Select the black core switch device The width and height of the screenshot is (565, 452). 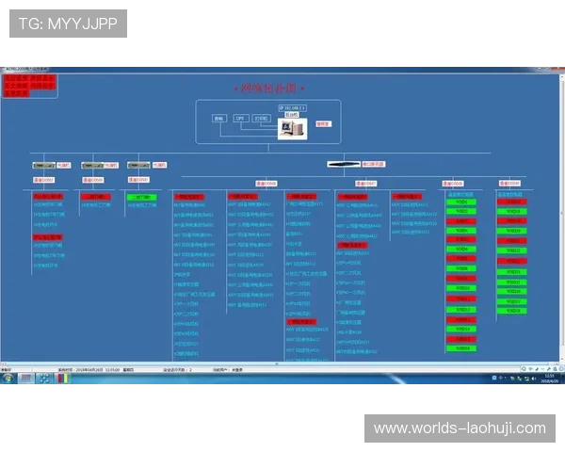(x=344, y=164)
